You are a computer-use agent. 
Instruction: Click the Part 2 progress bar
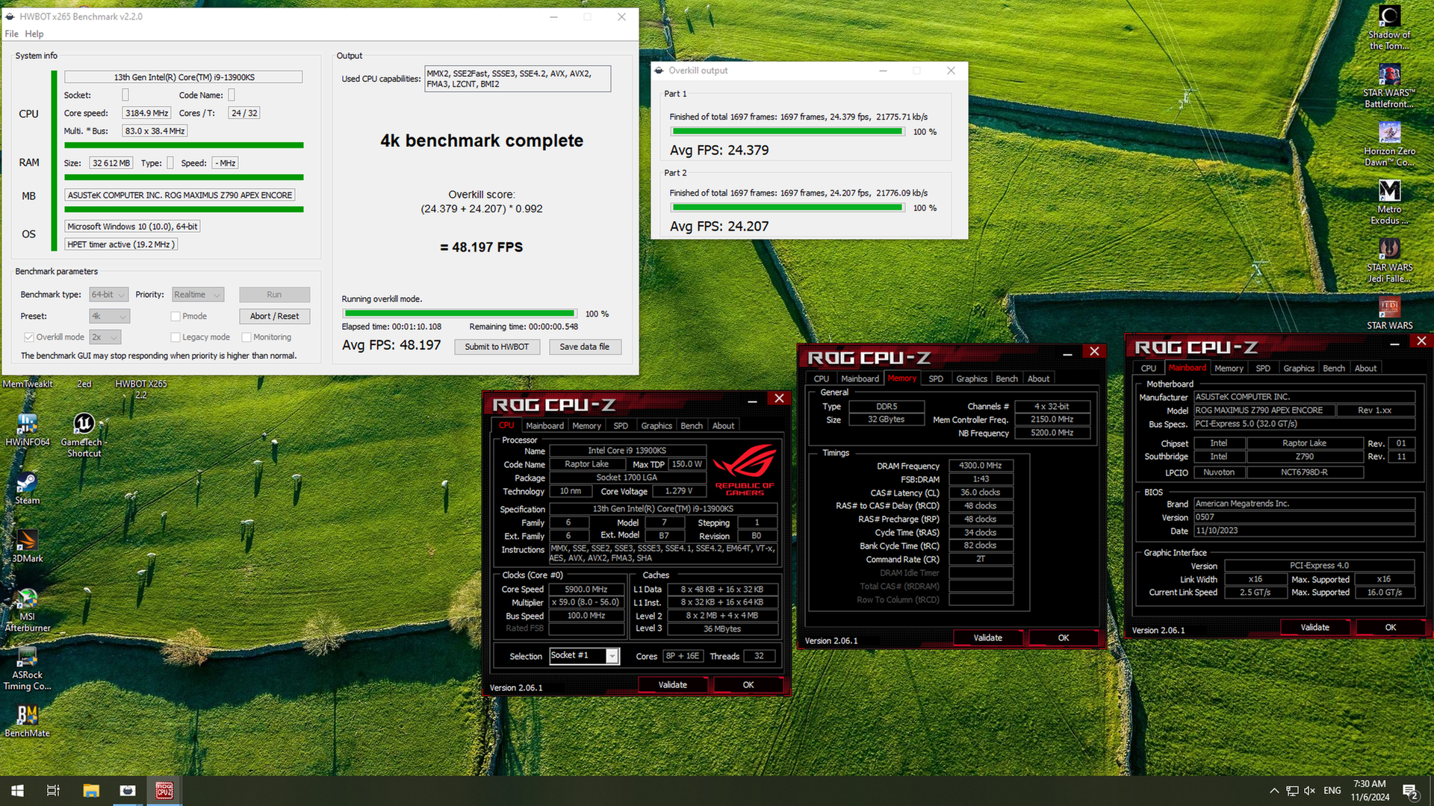point(787,207)
